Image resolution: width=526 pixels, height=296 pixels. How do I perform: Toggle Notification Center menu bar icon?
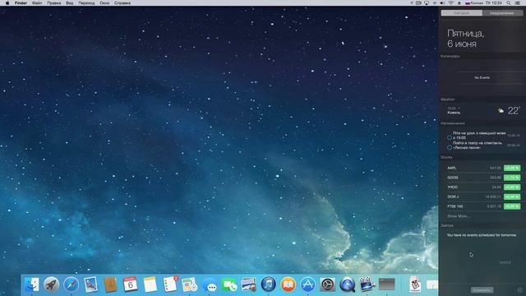click(519, 3)
